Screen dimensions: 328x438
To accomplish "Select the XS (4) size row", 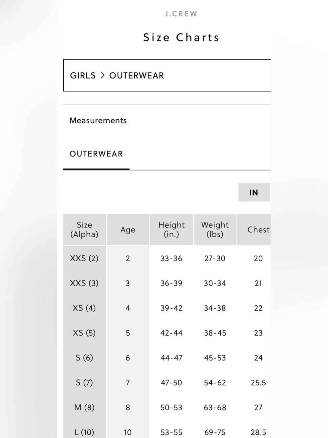I will click(x=167, y=308).
